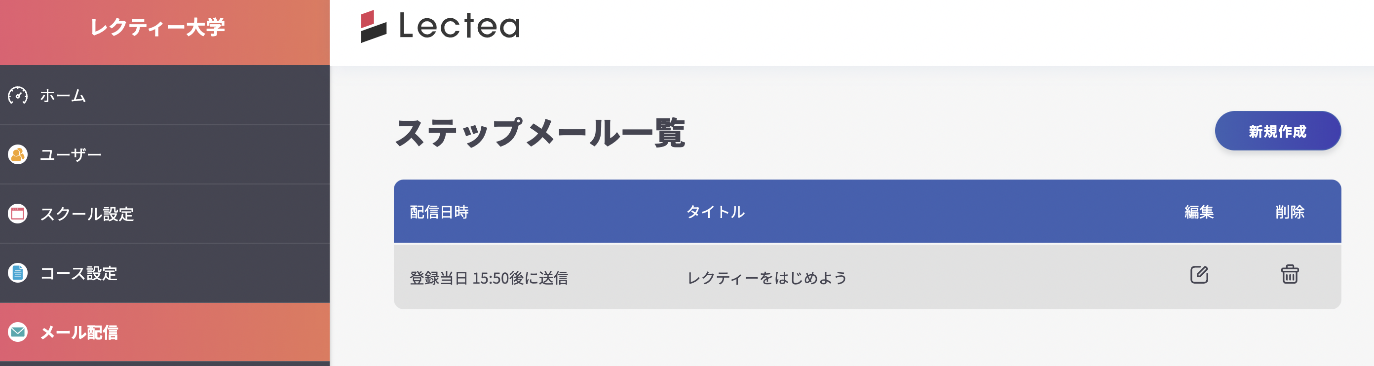This screenshot has height=366, width=1374.
Task: Open the ホーム menu item
Action: point(63,96)
